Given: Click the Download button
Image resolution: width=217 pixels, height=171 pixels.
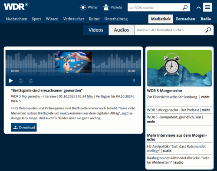Looking at the screenshot, I should tap(24, 127).
